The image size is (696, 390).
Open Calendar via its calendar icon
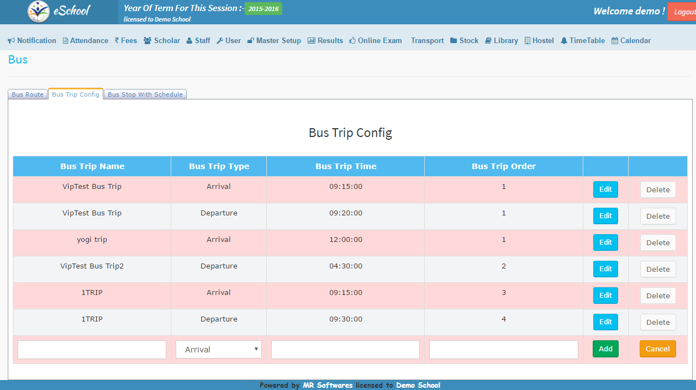click(615, 41)
